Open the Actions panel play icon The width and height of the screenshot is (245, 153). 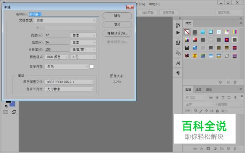(178, 32)
